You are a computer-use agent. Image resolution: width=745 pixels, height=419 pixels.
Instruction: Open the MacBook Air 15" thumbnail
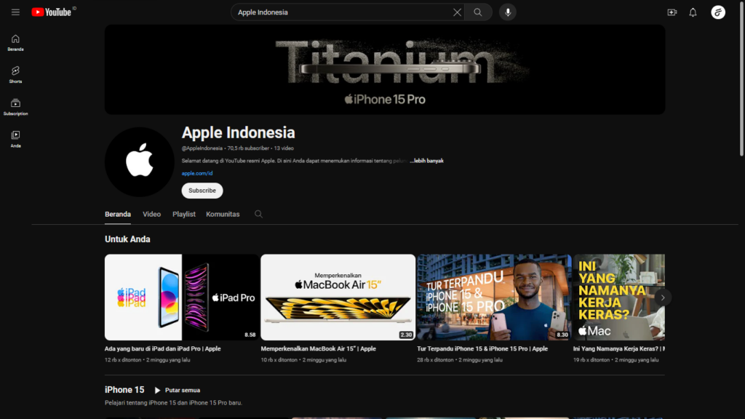pyautogui.click(x=338, y=298)
